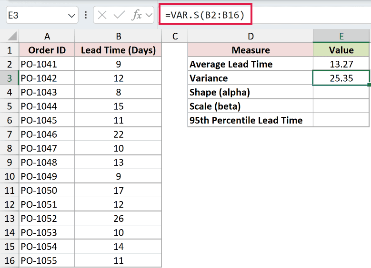Screen dimensions: 371x268
Task: Select lead time value 14 for PO-1054
Action: 118,247
